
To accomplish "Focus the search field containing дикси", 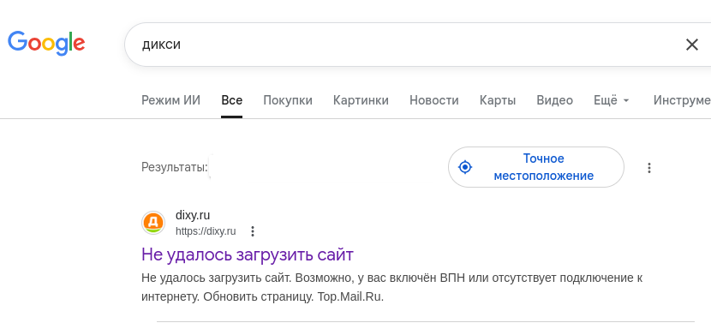I will 408,45.
